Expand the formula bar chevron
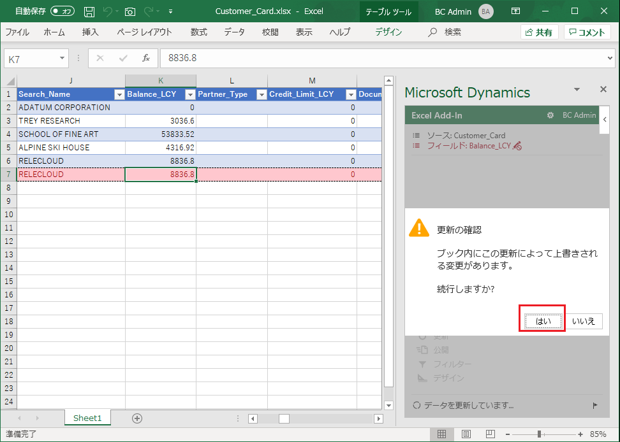 610,59
